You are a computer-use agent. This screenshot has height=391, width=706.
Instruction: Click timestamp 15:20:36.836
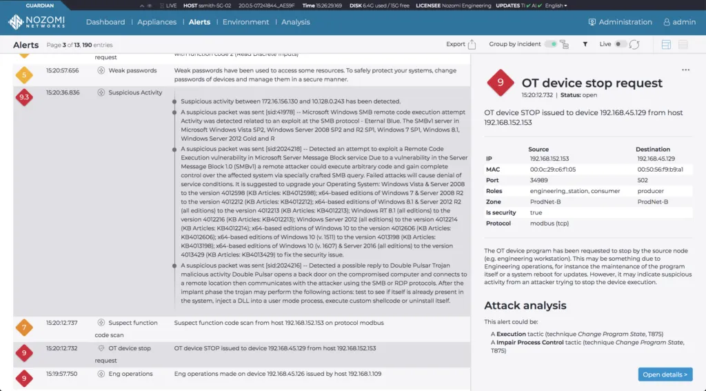tap(63, 92)
